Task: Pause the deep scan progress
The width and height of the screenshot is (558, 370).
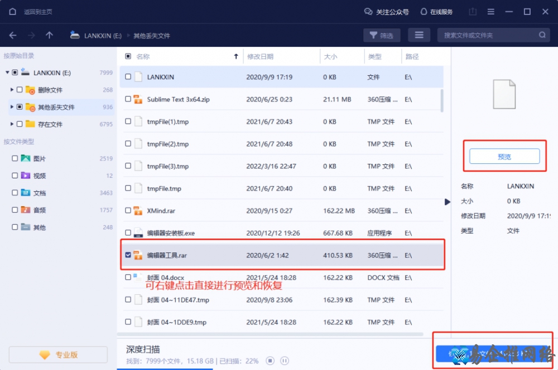Action: [285, 361]
